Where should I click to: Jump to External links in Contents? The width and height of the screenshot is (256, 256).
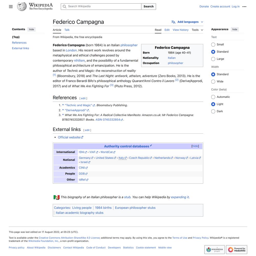tap(20, 48)
